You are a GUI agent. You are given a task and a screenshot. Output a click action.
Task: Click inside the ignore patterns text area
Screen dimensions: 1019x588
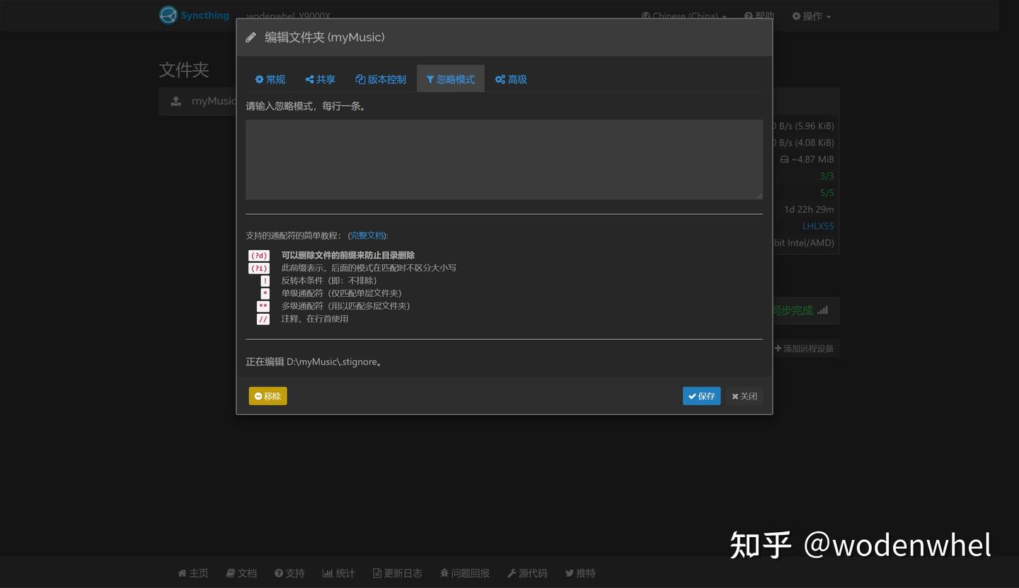click(504, 159)
